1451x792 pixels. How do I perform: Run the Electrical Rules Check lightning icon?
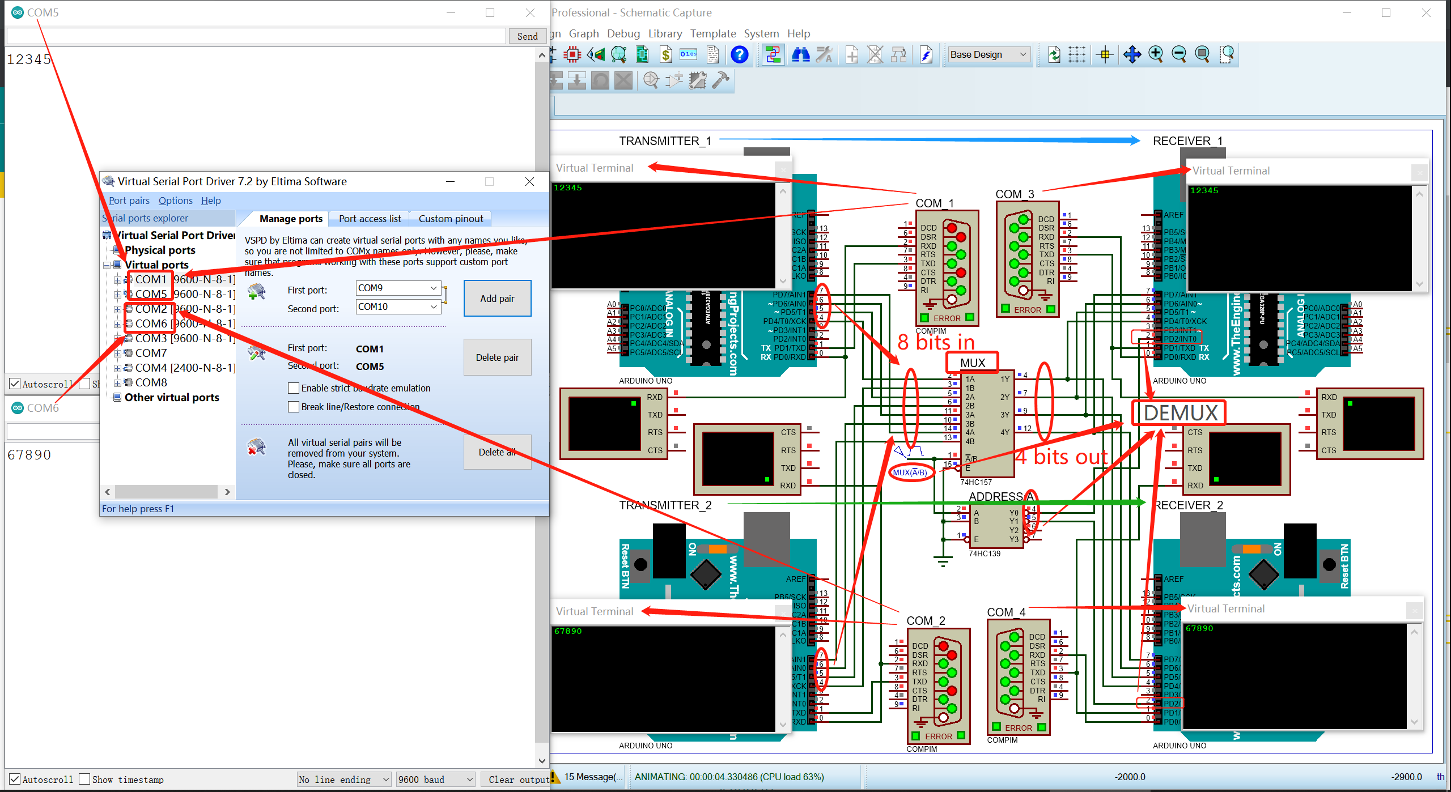(926, 54)
